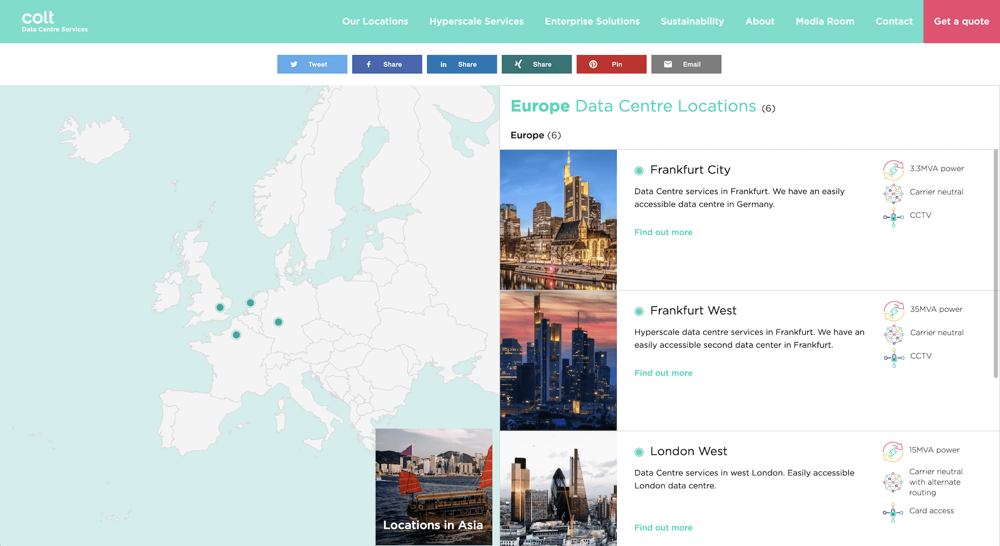Click the Facebook icon on the Share button

(369, 65)
